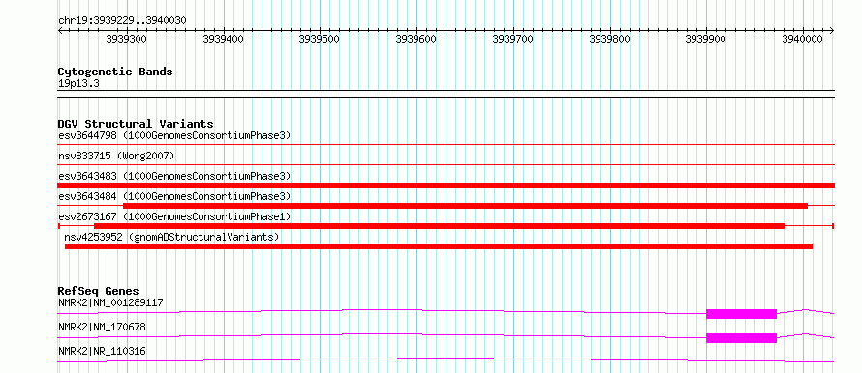The width and height of the screenshot is (862, 373).
Task: Click the left arrow of the ruler
Action: (x=60, y=31)
